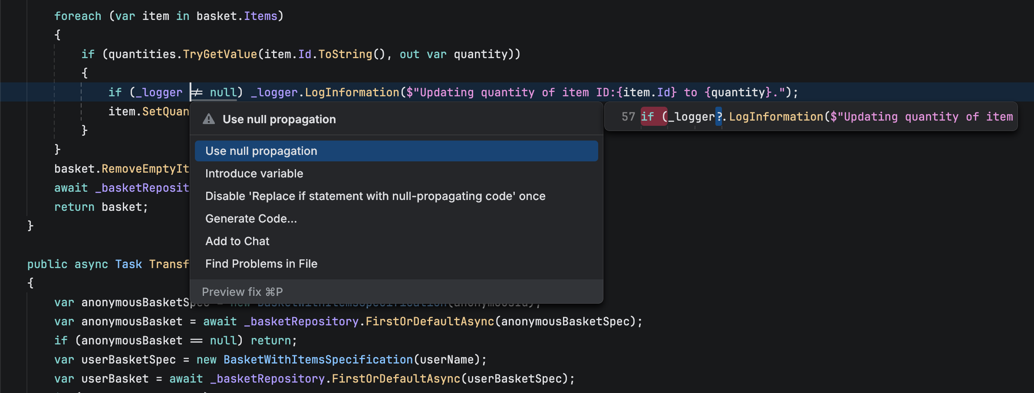Click 'return basket;' statement
Image resolution: width=1034 pixels, height=393 pixels.
101,206
